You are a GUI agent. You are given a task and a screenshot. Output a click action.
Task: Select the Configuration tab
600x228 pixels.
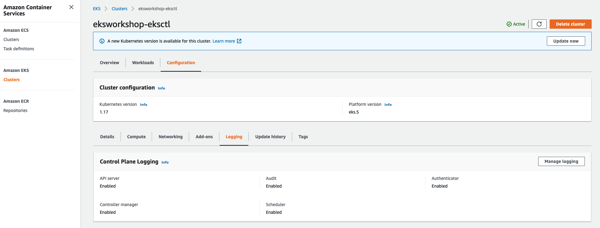pos(181,63)
